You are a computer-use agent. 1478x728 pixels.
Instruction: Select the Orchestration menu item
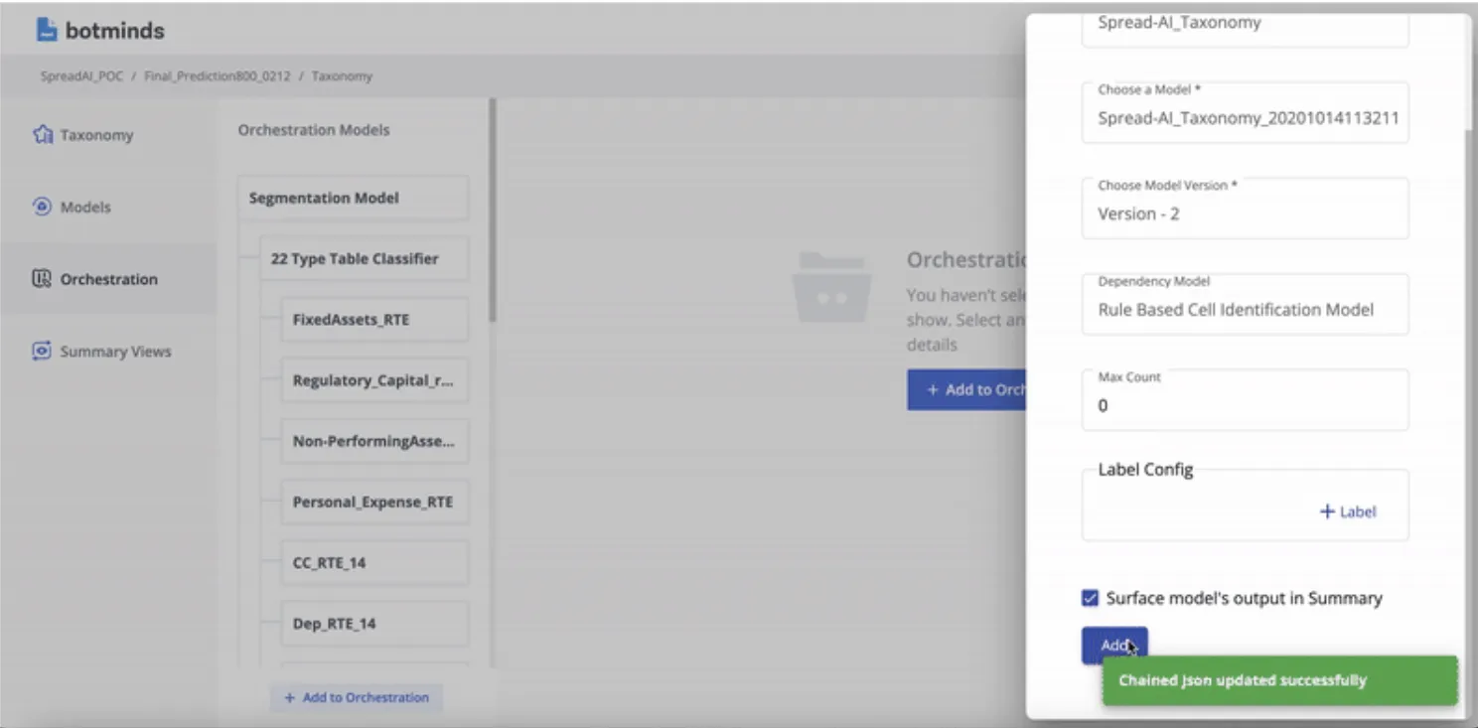107,279
